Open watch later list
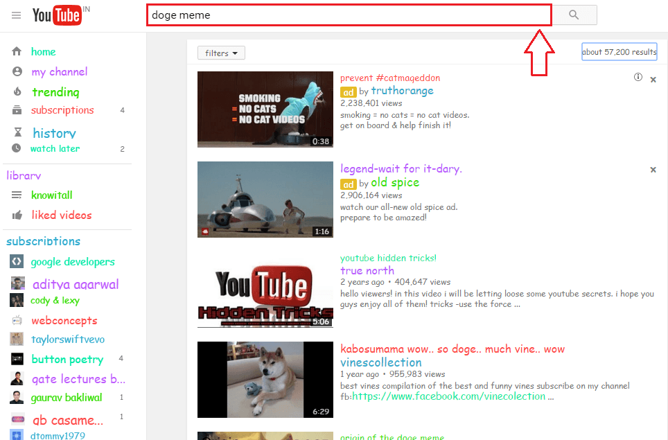The width and height of the screenshot is (668, 440). click(x=55, y=149)
